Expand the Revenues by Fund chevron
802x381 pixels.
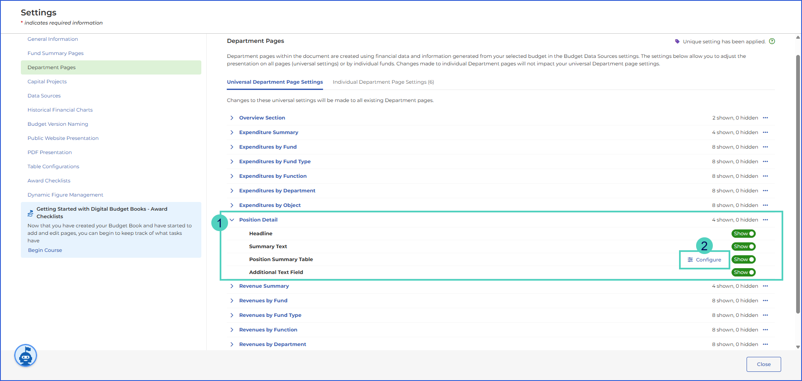(232, 301)
